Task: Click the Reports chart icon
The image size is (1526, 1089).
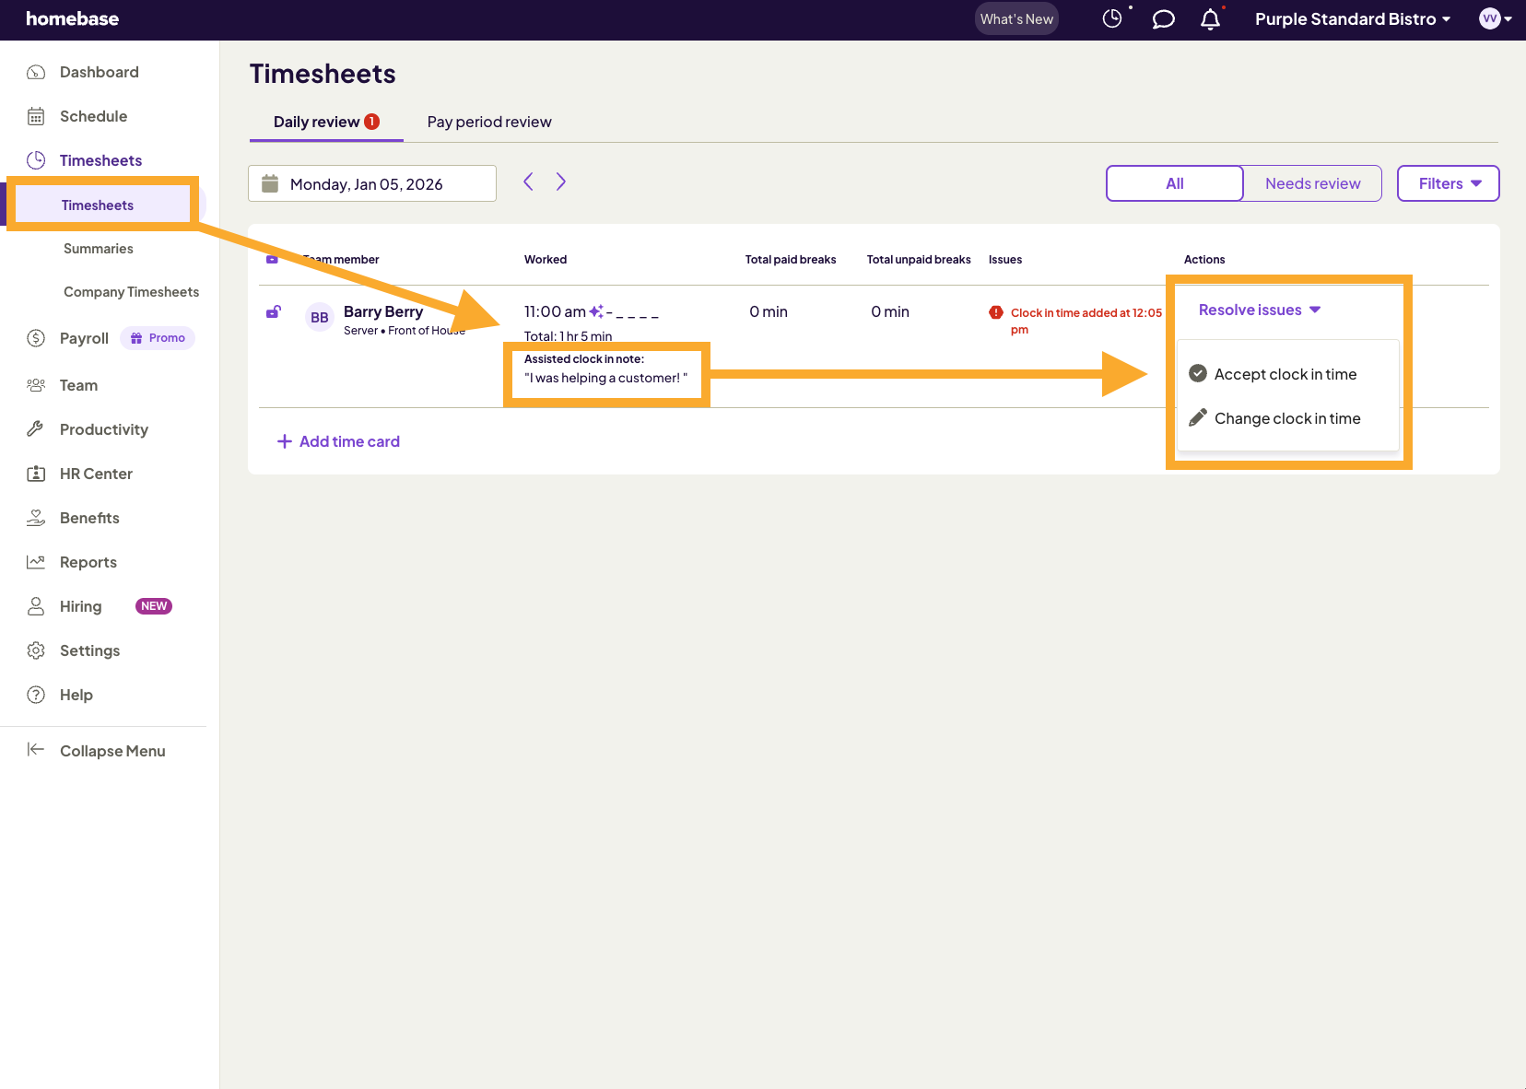Action: [x=36, y=562]
